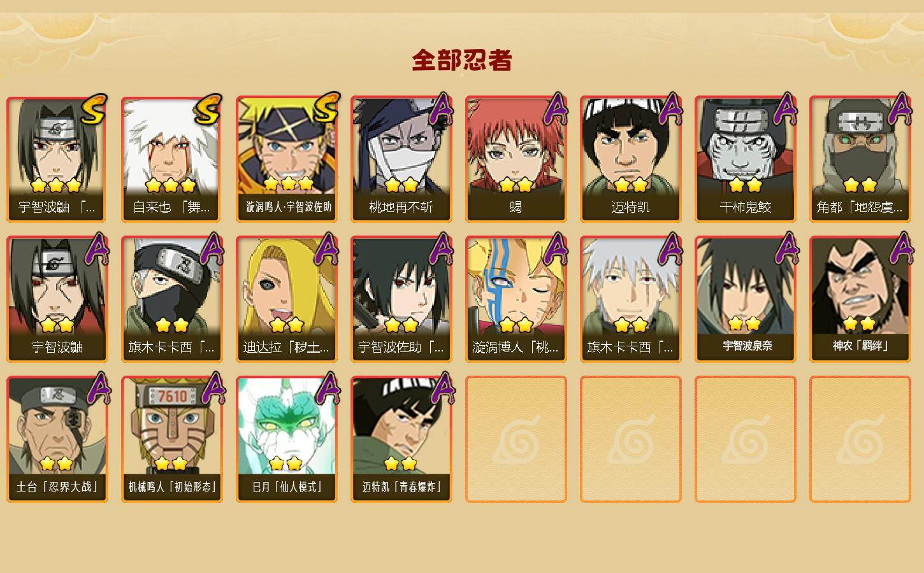
Task: Select the 迈特凯「青春爆炸」 card
Action: point(401,439)
